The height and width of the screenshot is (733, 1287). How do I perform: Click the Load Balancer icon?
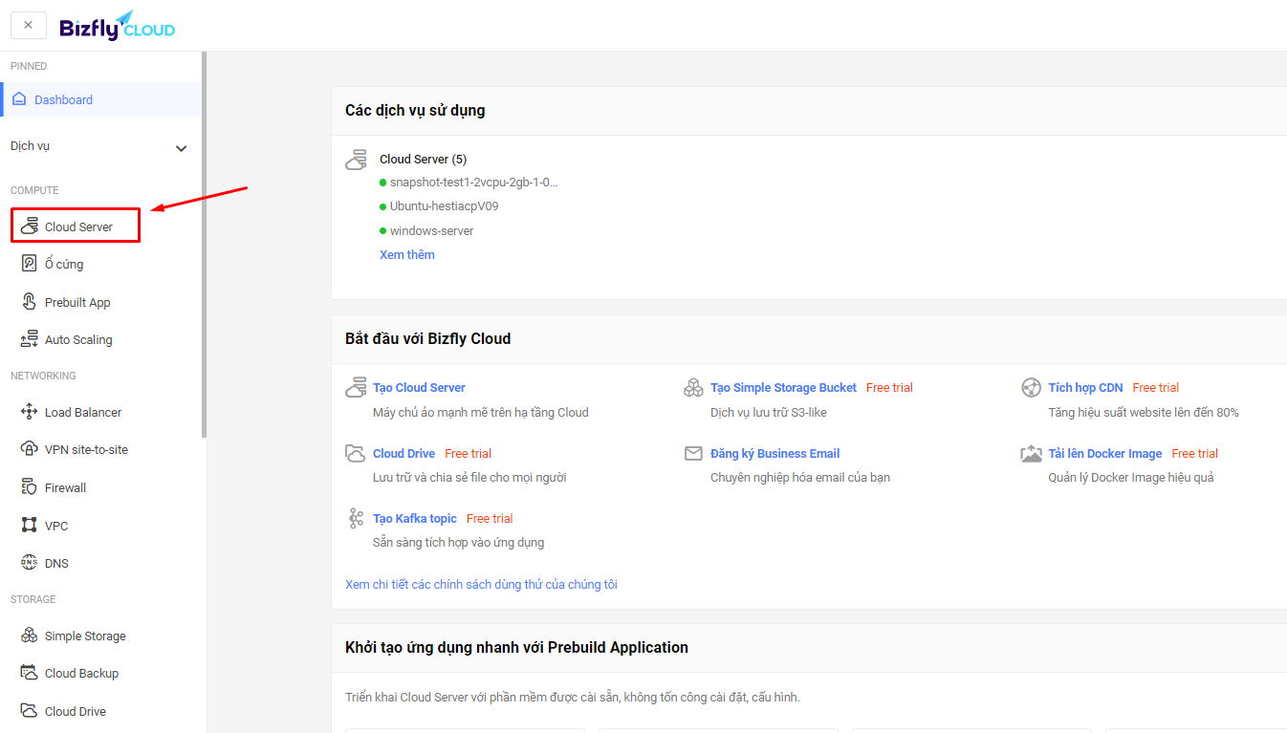point(29,412)
